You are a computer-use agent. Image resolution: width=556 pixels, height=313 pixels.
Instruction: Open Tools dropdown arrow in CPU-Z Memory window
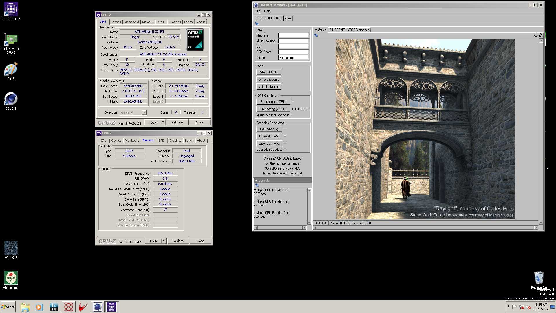[164, 241]
